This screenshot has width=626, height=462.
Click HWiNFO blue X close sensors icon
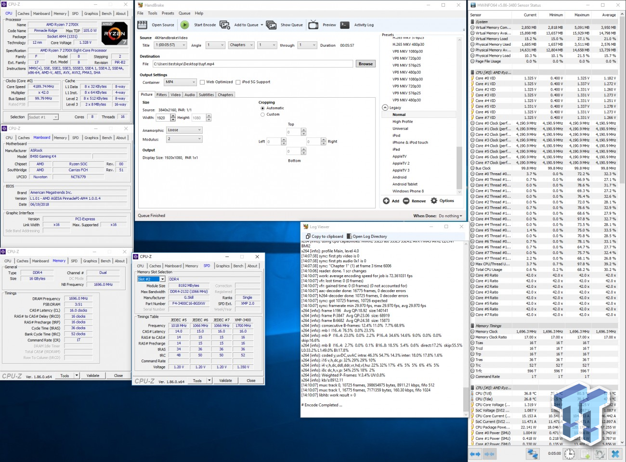click(615, 454)
